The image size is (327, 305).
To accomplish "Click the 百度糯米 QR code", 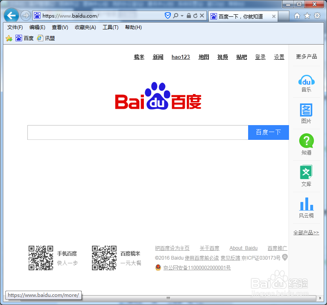I will pos(104,258).
